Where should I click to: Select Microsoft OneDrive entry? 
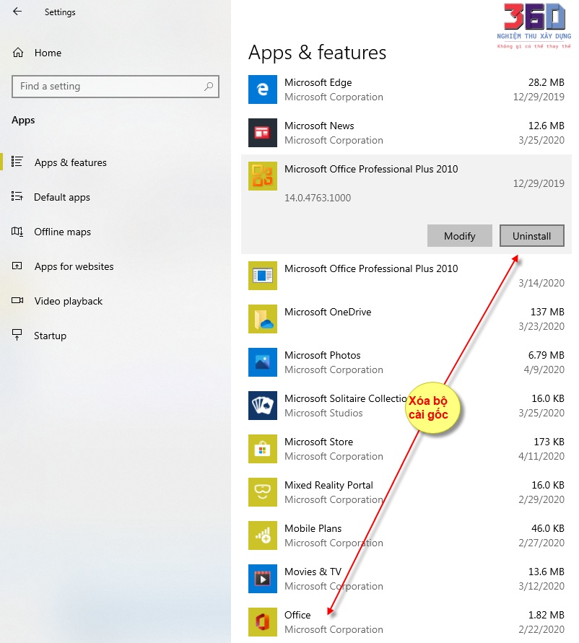coord(406,319)
